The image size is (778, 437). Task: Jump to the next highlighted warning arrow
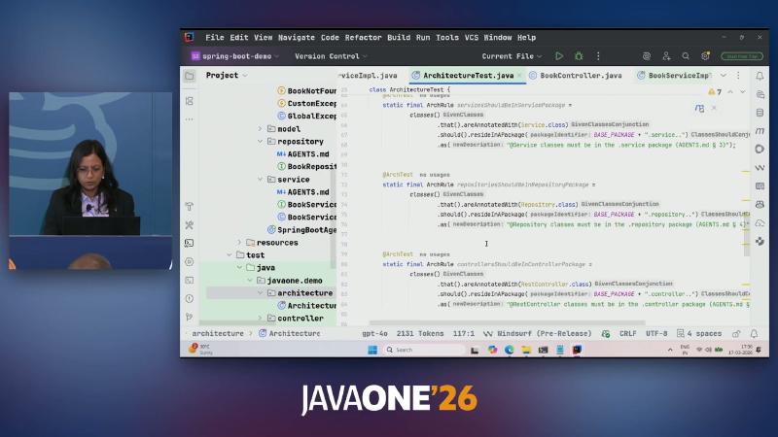(743, 92)
